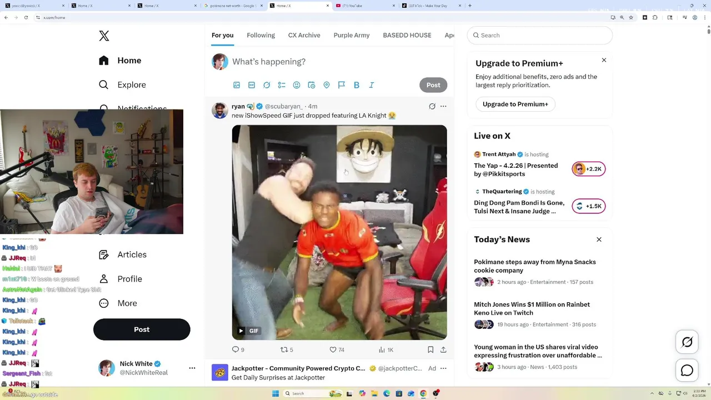The image size is (711, 400).
Task: Bookmark this page with star icon
Action: click(x=631, y=17)
